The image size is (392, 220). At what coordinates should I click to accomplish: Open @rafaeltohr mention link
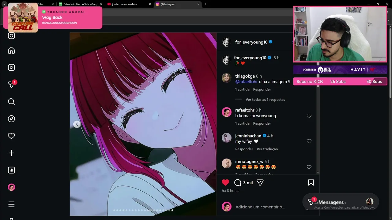(246, 82)
